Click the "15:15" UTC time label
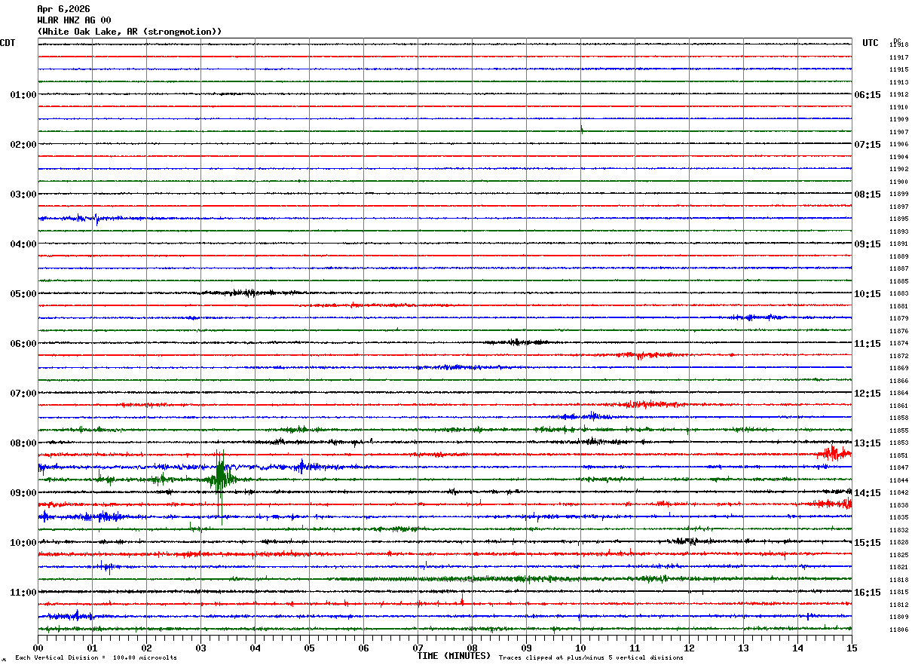 pyautogui.click(x=868, y=543)
